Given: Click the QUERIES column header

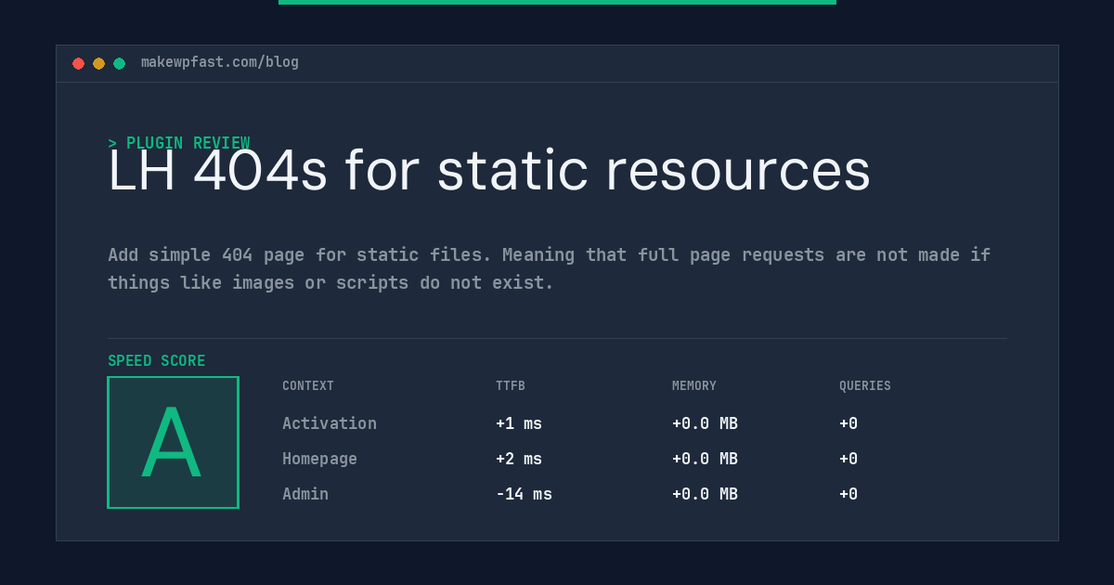Looking at the screenshot, I should (865, 386).
